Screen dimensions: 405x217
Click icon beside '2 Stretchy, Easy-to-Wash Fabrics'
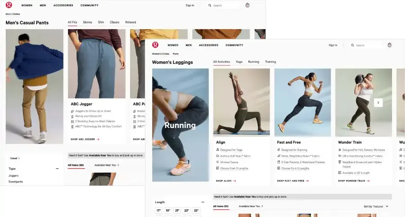(x=72, y=122)
